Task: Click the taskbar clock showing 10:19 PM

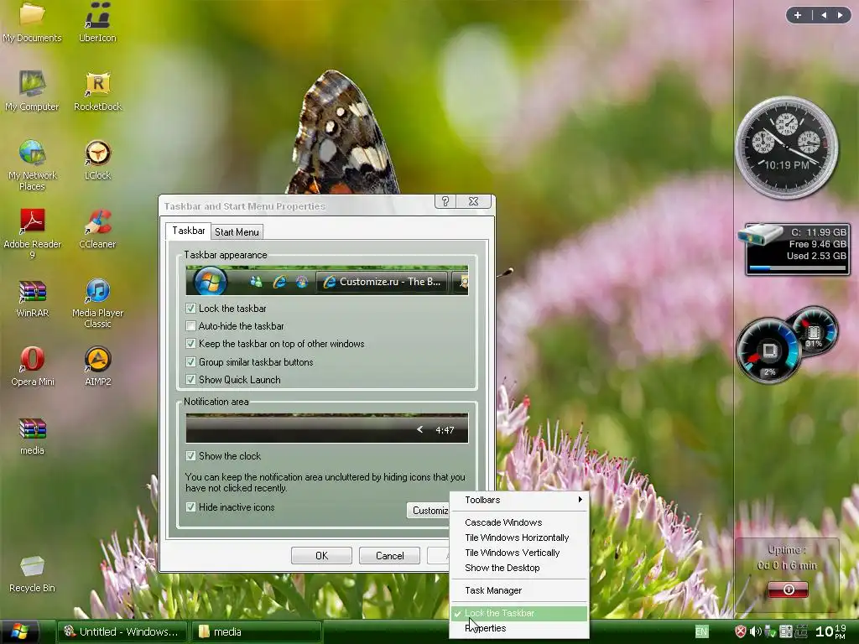Action: tap(830, 631)
